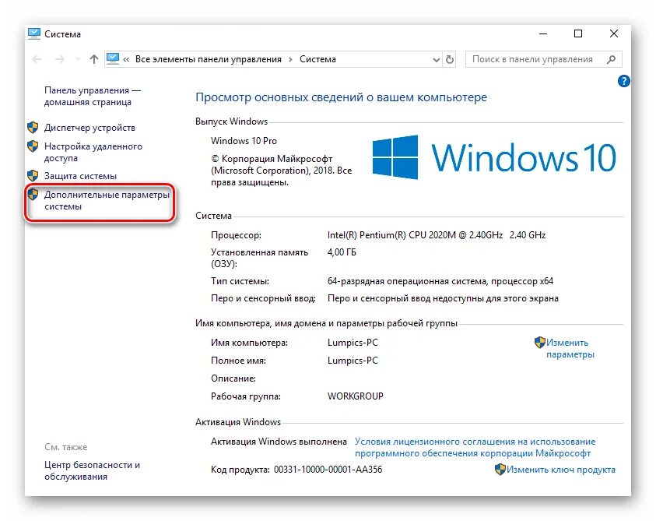Open help with the question mark icon
Screen dimensions: 656x521
623,81
